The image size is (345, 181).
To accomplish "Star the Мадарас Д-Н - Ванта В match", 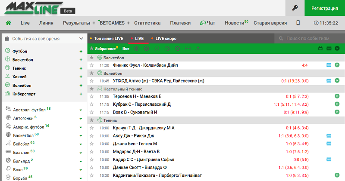I will pos(92,152).
